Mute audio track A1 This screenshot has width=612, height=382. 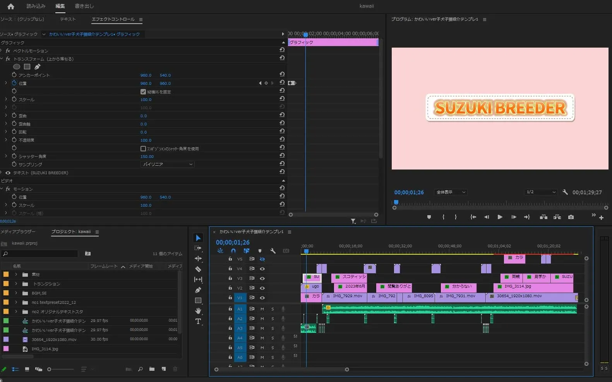262,309
